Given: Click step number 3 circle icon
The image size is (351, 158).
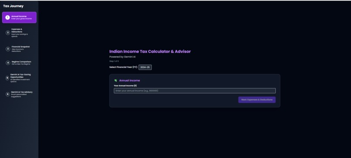Looking at the screenshot, I should (x=8, y=49).
